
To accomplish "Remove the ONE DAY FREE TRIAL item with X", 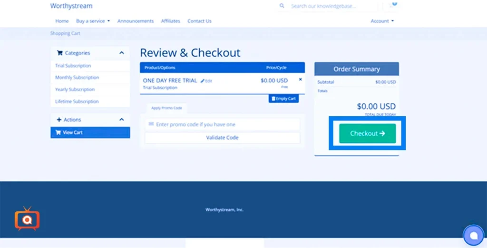I will click(x=301, y=79).
